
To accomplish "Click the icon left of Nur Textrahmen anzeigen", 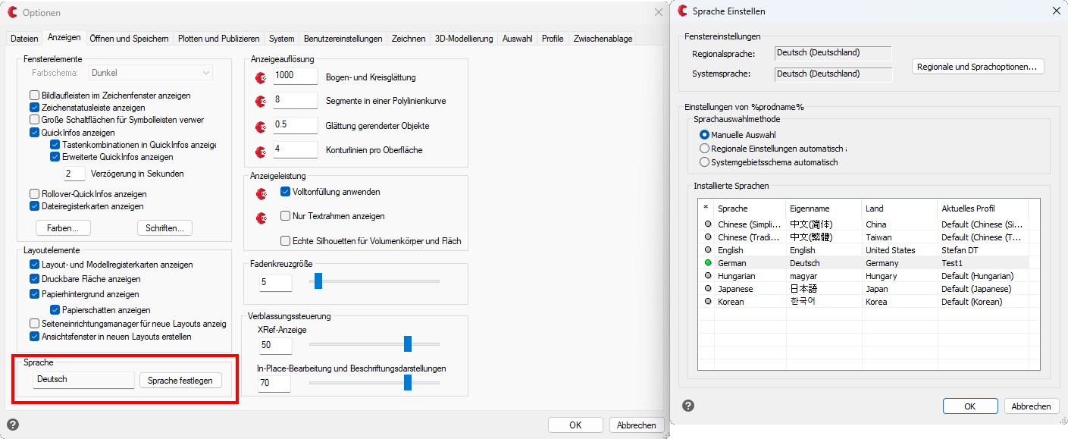I will click(262, 218).
